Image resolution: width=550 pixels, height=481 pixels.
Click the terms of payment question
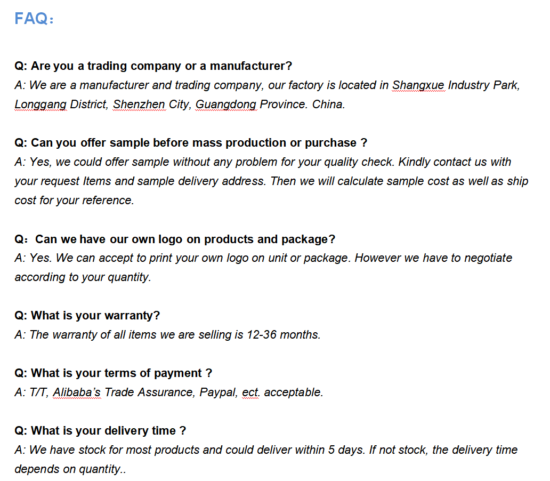click(x=114, y=373)
